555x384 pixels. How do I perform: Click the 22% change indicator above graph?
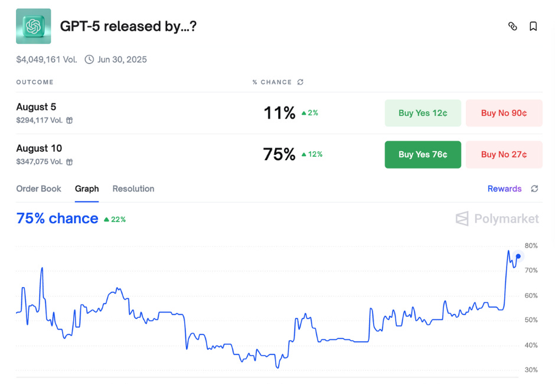pos(115,220)
